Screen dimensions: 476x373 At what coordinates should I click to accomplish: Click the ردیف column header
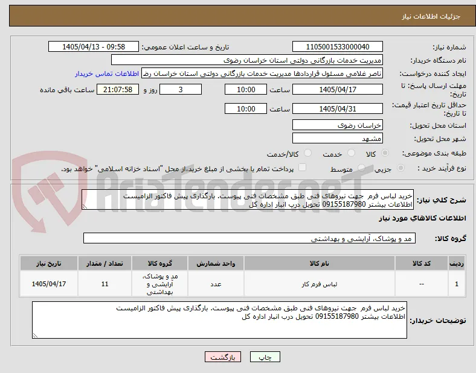[x=457, y=263]
